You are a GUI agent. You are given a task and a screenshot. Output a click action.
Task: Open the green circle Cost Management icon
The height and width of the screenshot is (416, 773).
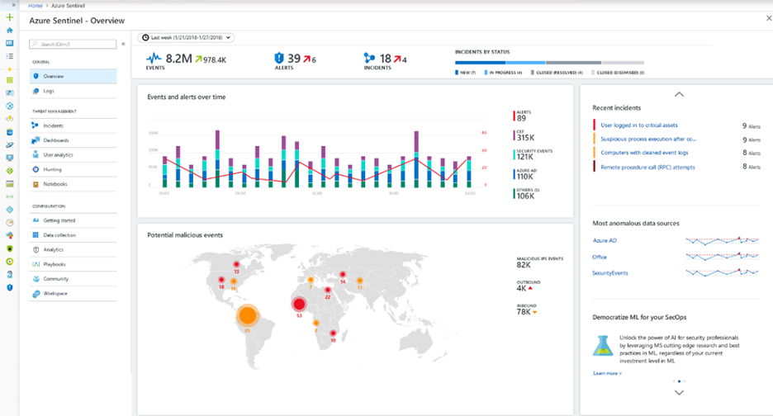pos(9,261)
